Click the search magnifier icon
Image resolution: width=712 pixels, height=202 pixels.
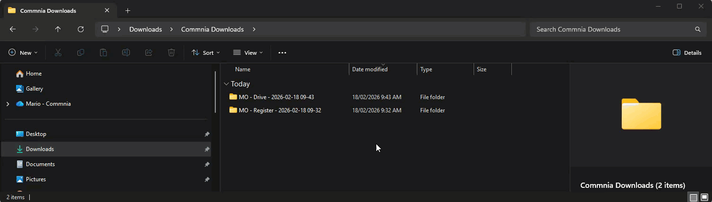[697, 29]
